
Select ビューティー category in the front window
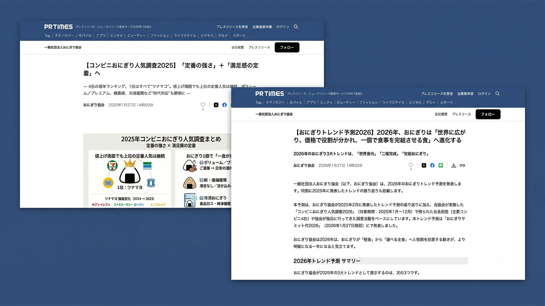[346, 102]
